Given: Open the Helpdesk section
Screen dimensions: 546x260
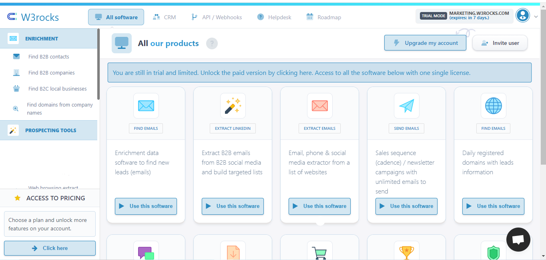Looking at the screenshot, I should [x=274, y=17].
